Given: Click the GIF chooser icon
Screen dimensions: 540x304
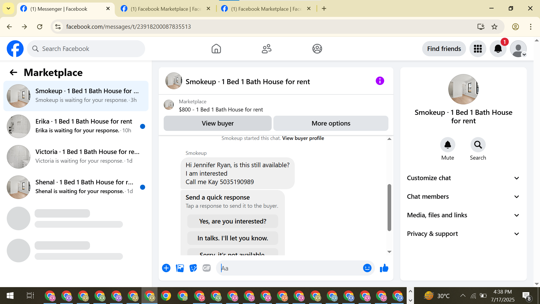Looking at the screenshot, I should (x=207, y=268).
